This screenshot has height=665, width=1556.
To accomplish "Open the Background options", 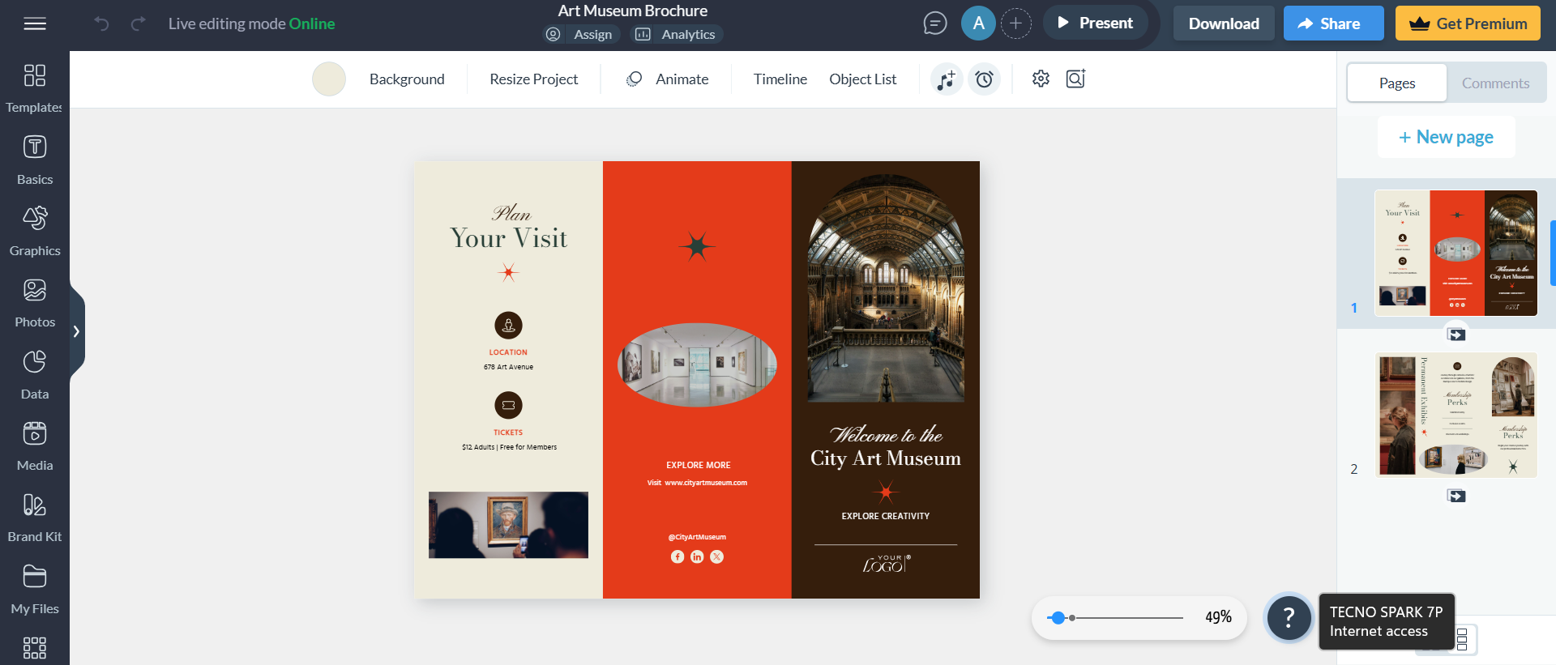I will tap(407, 79).
